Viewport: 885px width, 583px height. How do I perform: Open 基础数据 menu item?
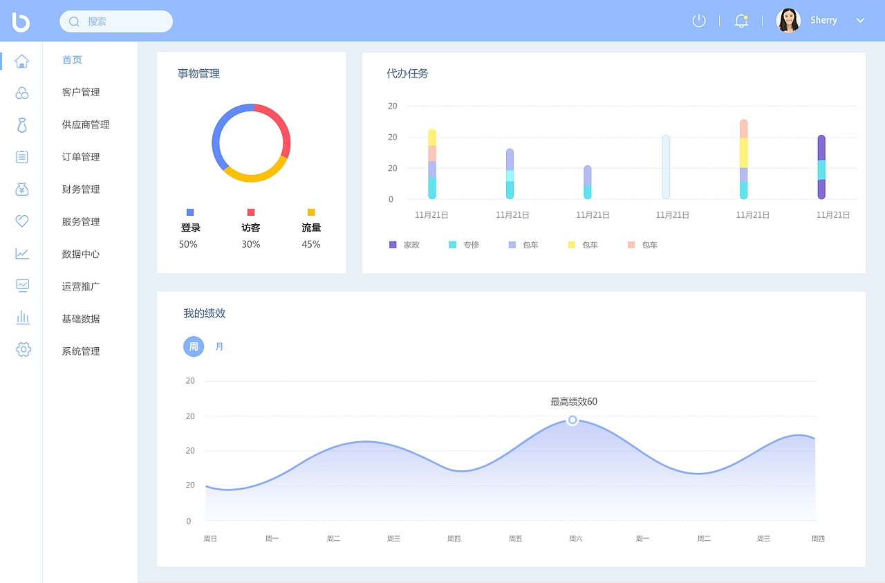(x=81, y=319)
